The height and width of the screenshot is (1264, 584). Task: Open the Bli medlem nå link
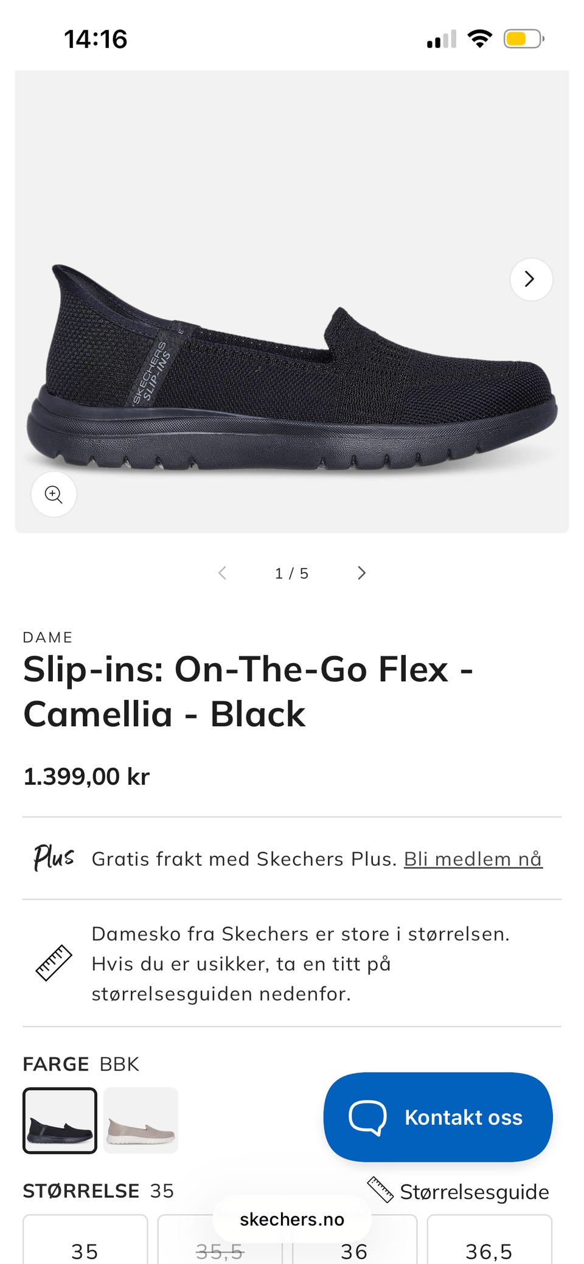tap(473, 859)
